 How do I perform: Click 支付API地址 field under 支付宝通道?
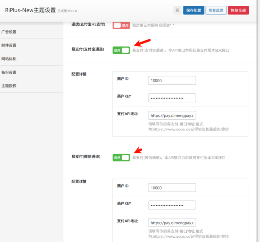172,115
